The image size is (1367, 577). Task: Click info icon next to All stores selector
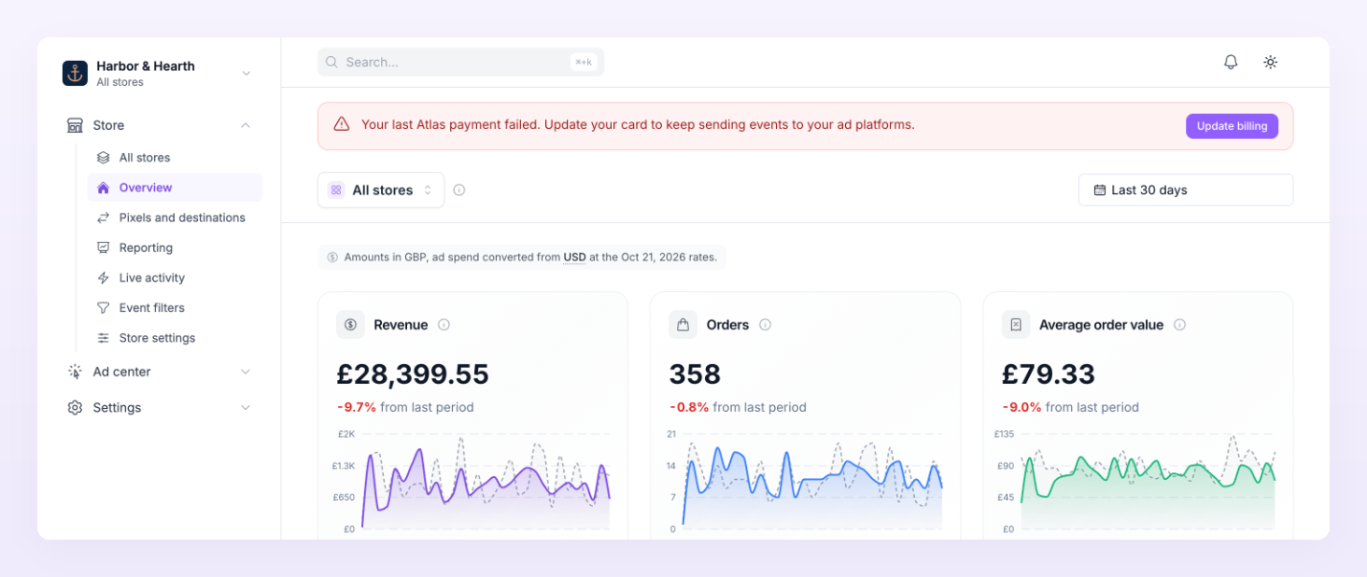click(x=459, y=190)
